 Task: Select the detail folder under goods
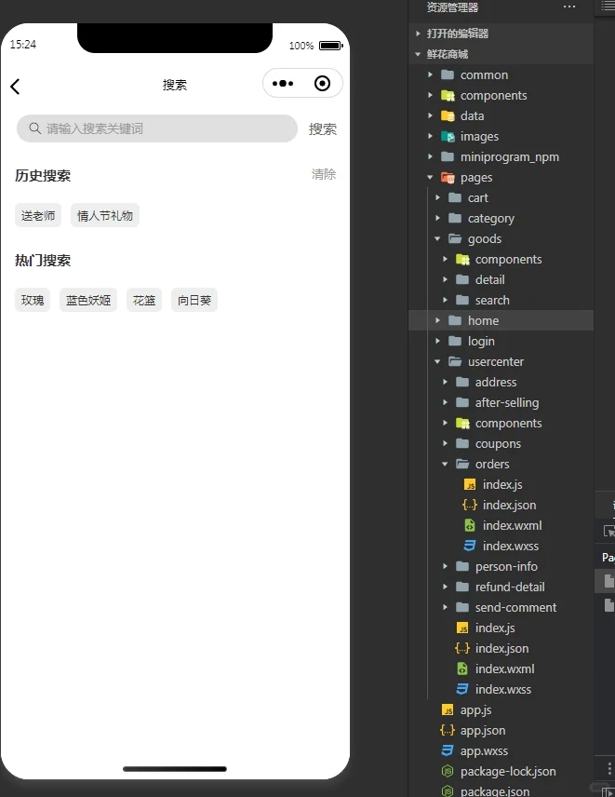501,279
